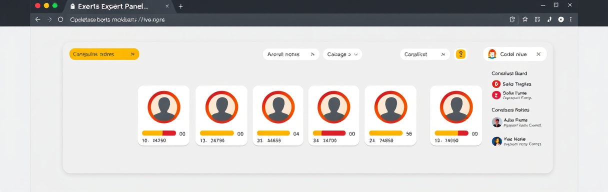
Task: Click avatar on card numbered 74850
Action: (x=390, y=107)
